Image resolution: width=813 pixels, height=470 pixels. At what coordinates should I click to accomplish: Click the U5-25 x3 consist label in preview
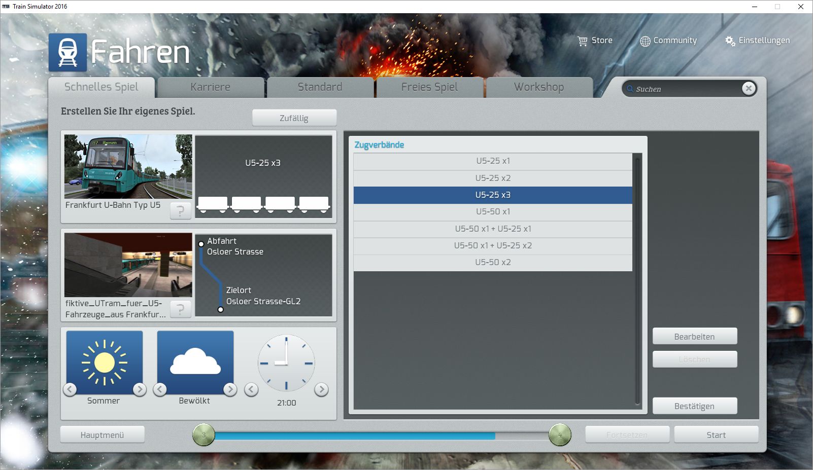(x=263, y=163)
